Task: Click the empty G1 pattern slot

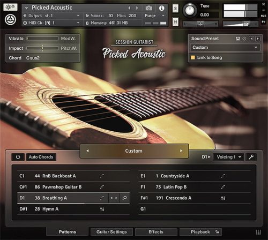Action: tap(195, 209)
